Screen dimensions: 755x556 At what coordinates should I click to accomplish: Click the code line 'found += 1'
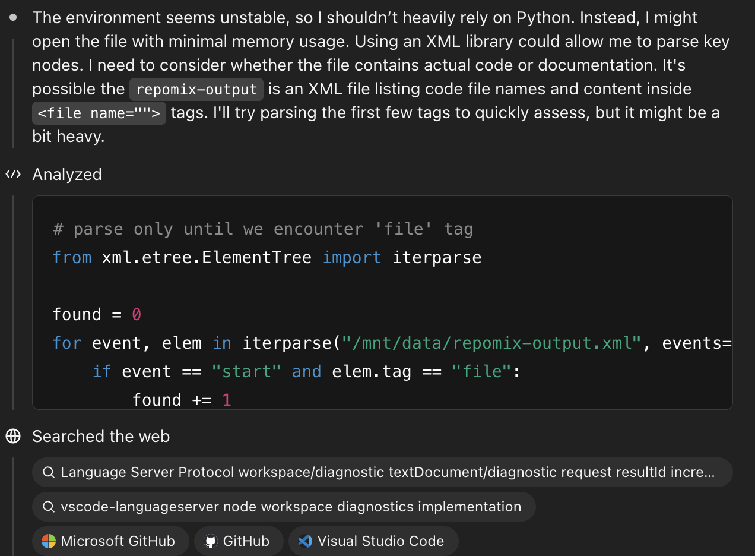click(182, 400)
